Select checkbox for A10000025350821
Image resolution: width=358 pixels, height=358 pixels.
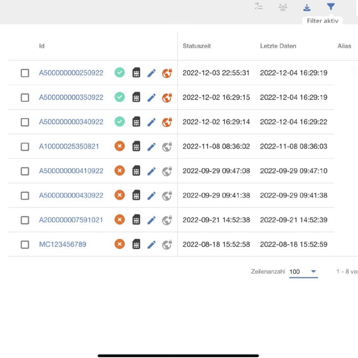(x=25, y=147)
